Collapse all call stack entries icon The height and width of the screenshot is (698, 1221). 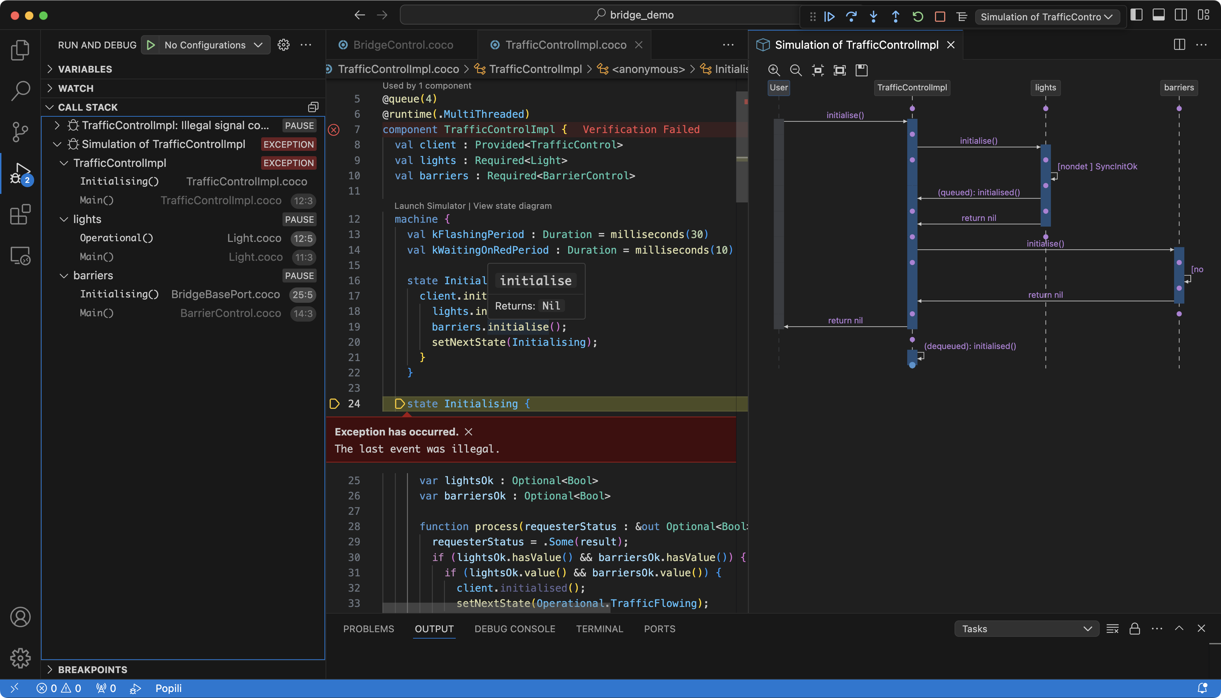313,107
